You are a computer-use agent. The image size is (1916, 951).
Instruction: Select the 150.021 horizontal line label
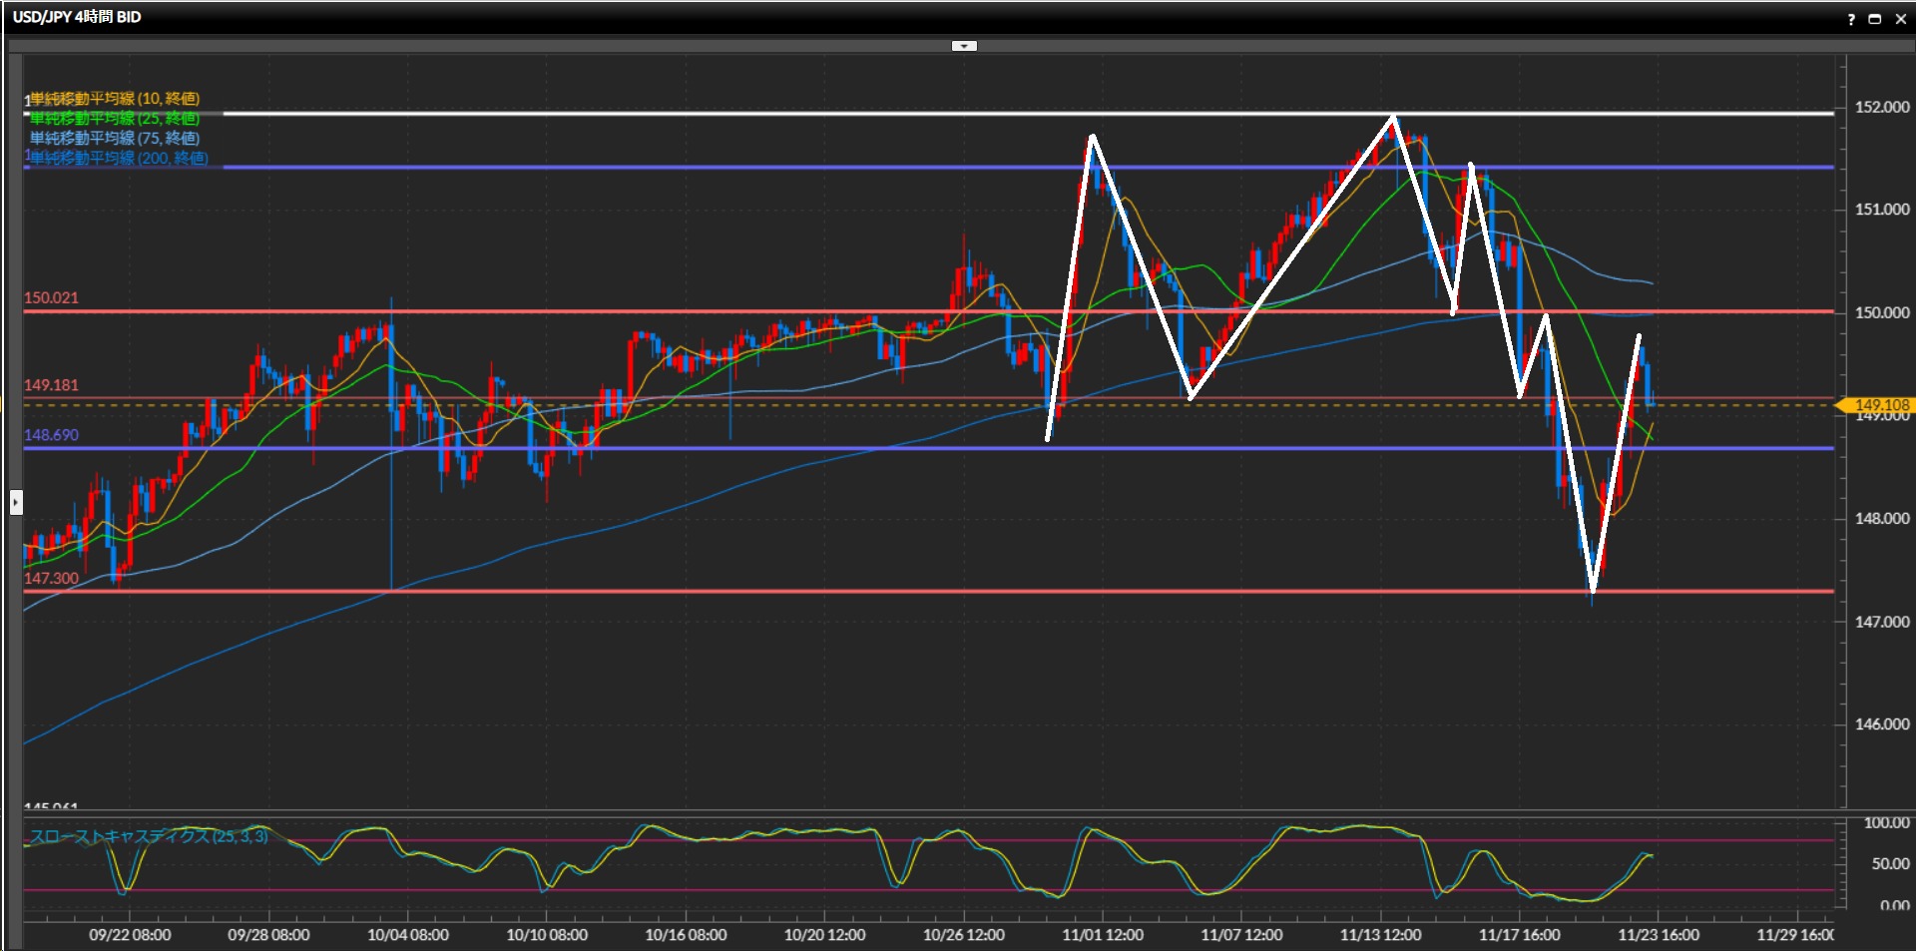(51, 297)
